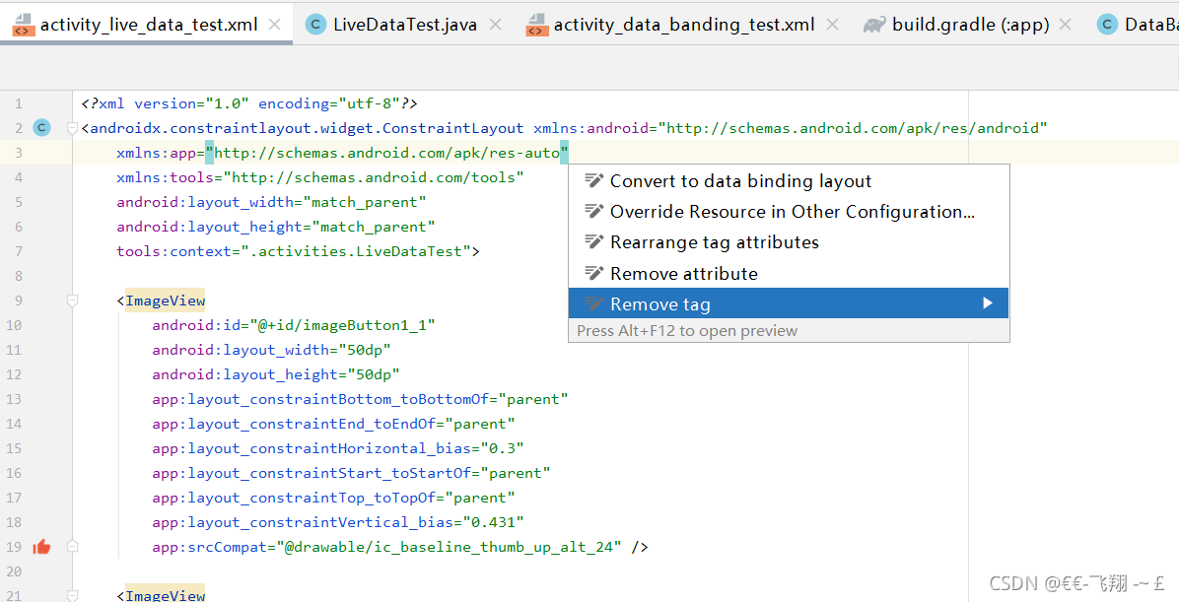Click the Java class icon on LiveDataTest.java tab
This screenshot has width=1179, height=602.
314,24
